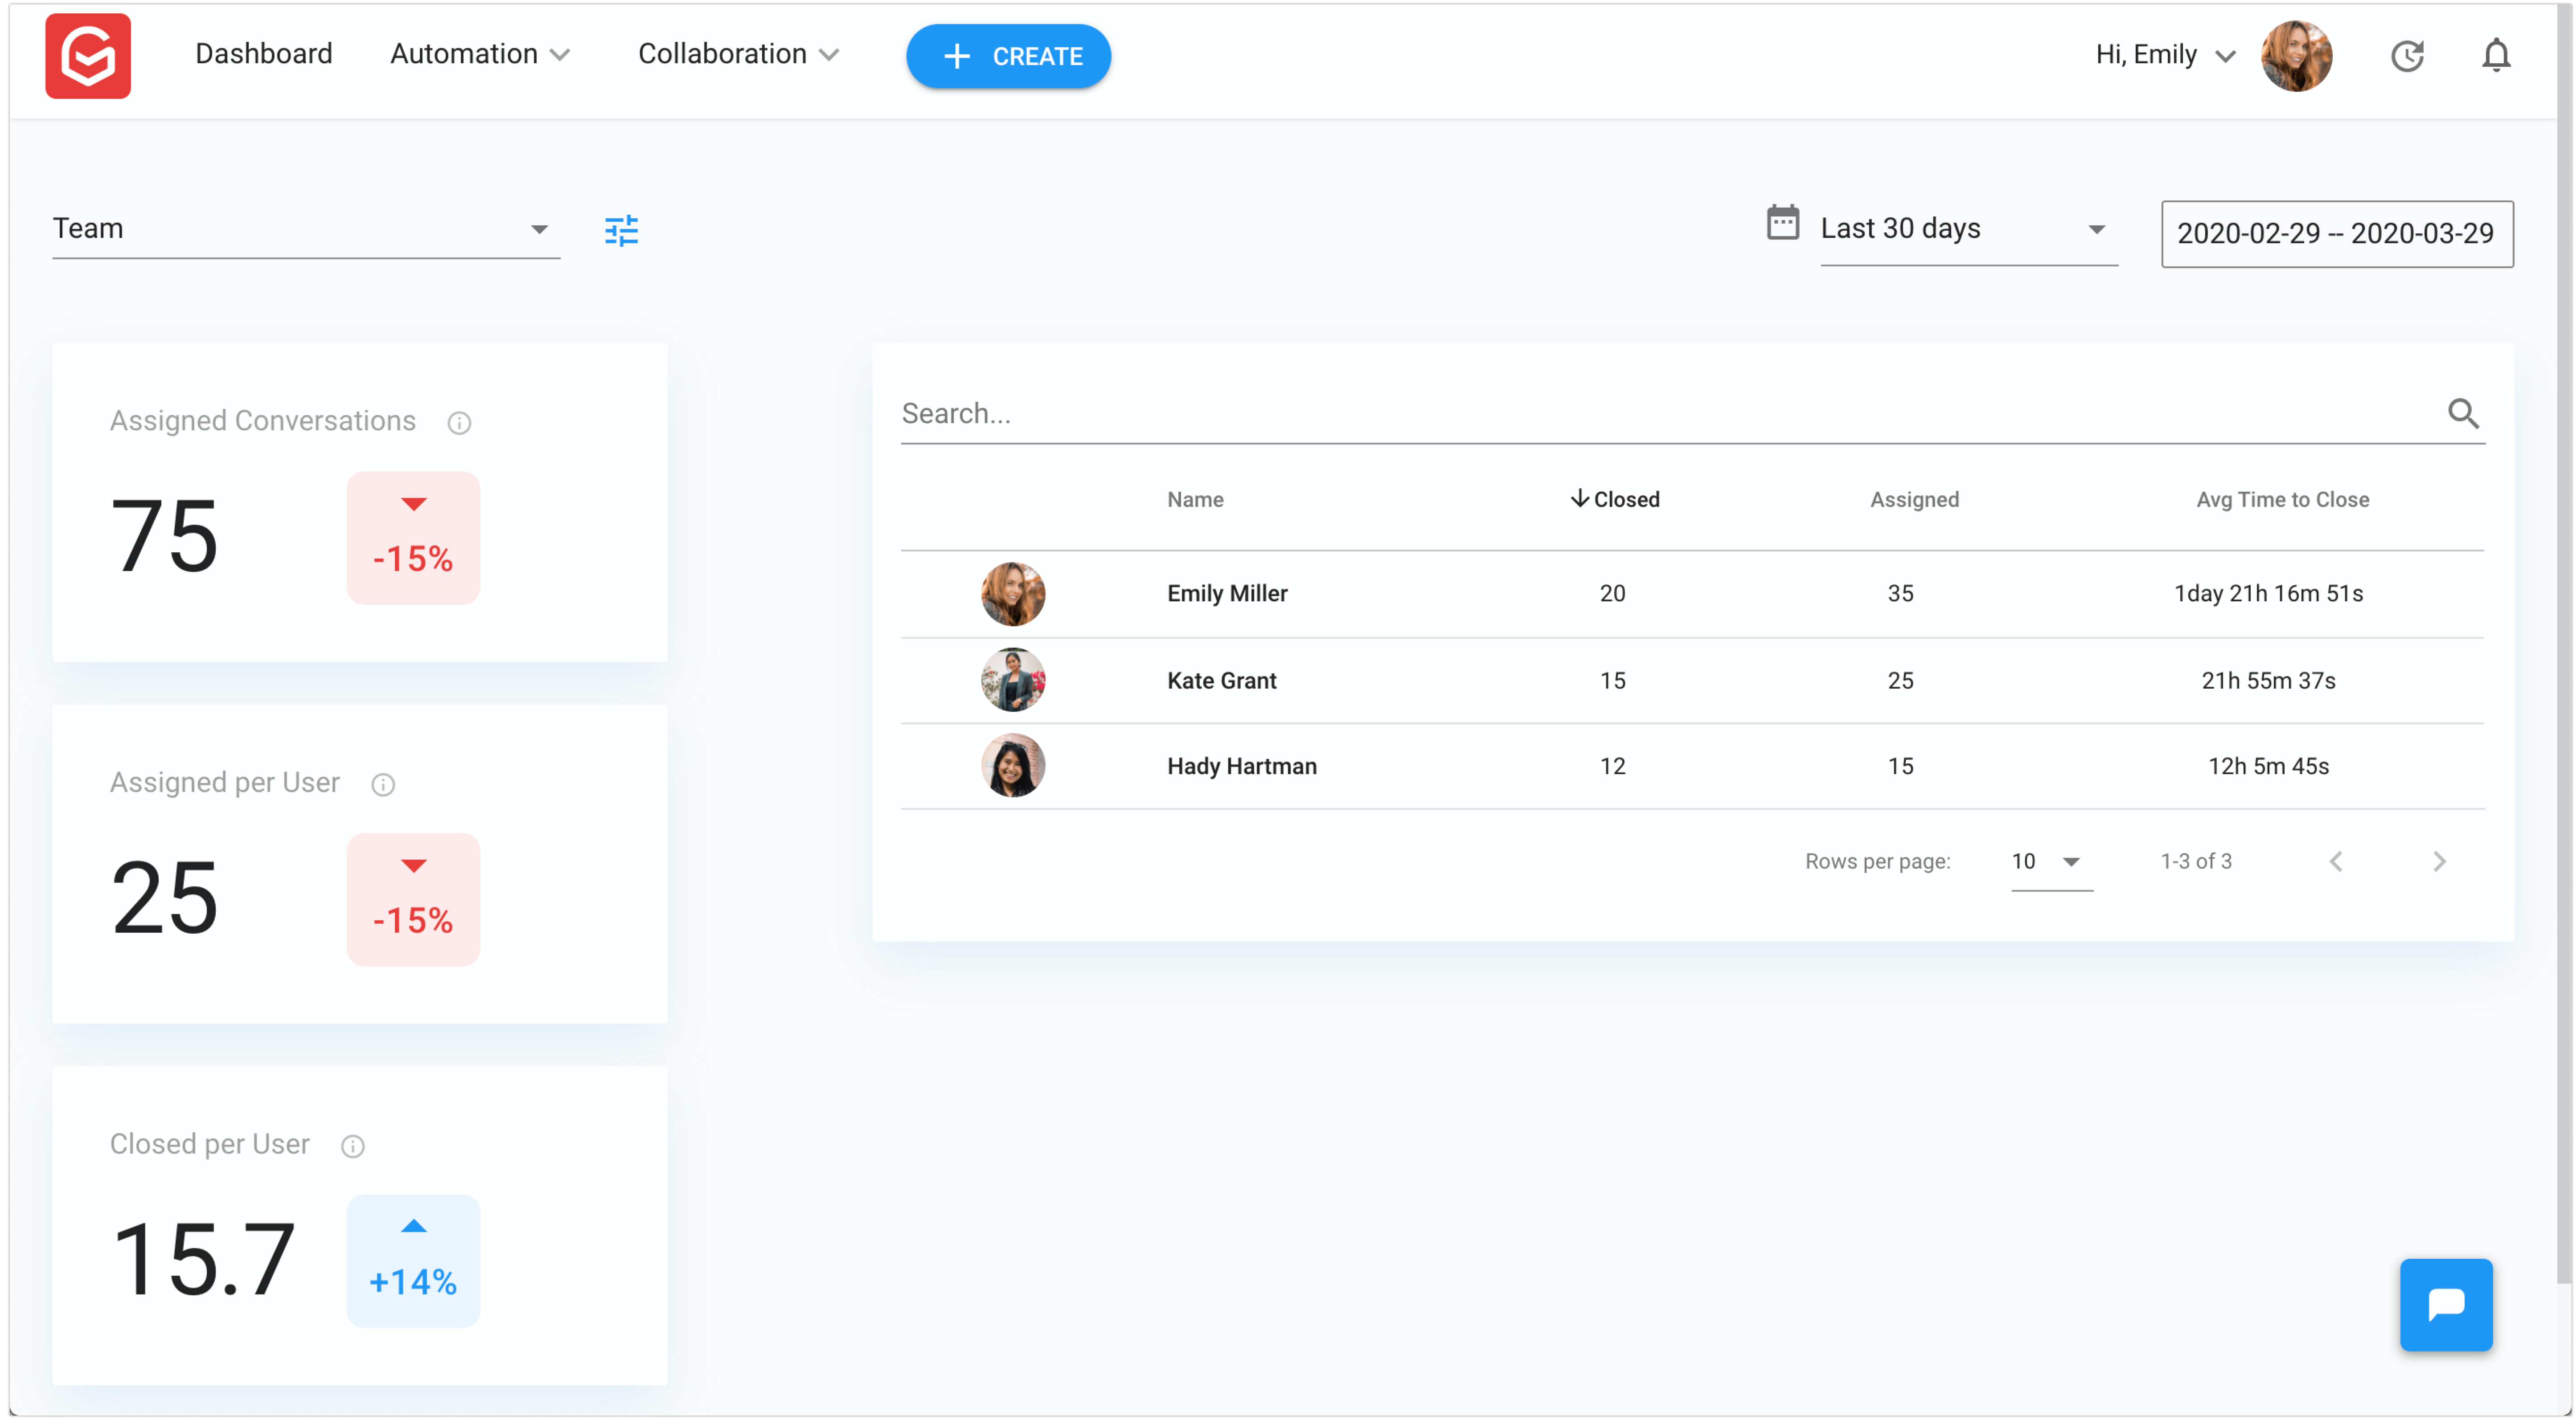Viewport: 2576px width, 1420px height.
Task: Go to the next table page
Action: point(2439,861)
